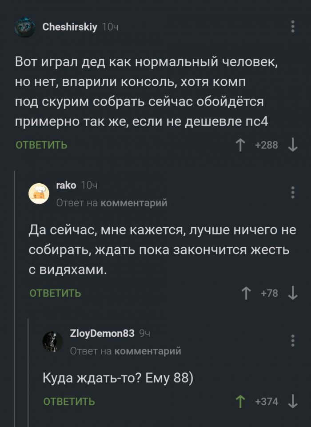Open the rako username link
311x427 pixels.
point(66,185)
